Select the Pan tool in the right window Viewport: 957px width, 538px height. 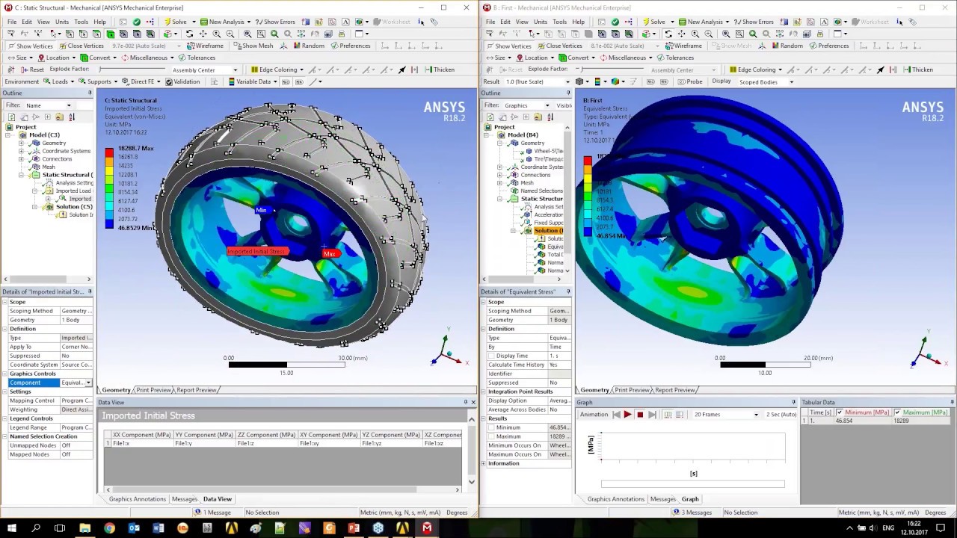point(681,34)
